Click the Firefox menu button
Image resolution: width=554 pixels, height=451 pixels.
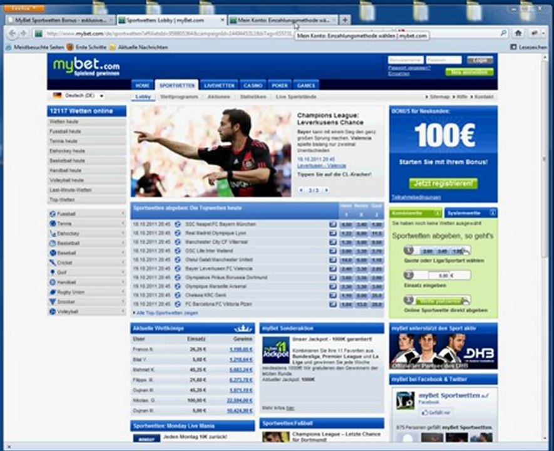click(24, 8)
